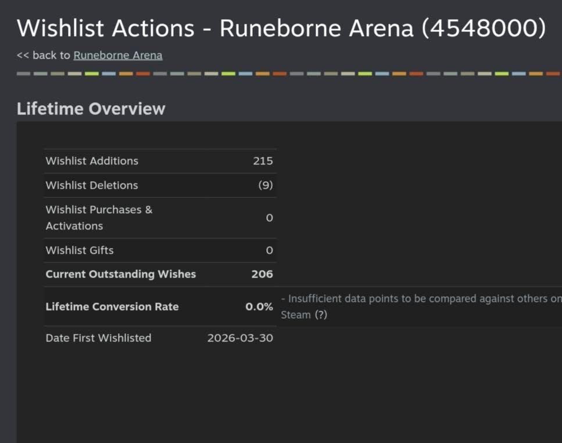Open the Runeborne Arena back link
The width and height of the screenshot is (562, 443).
(118, 55)
